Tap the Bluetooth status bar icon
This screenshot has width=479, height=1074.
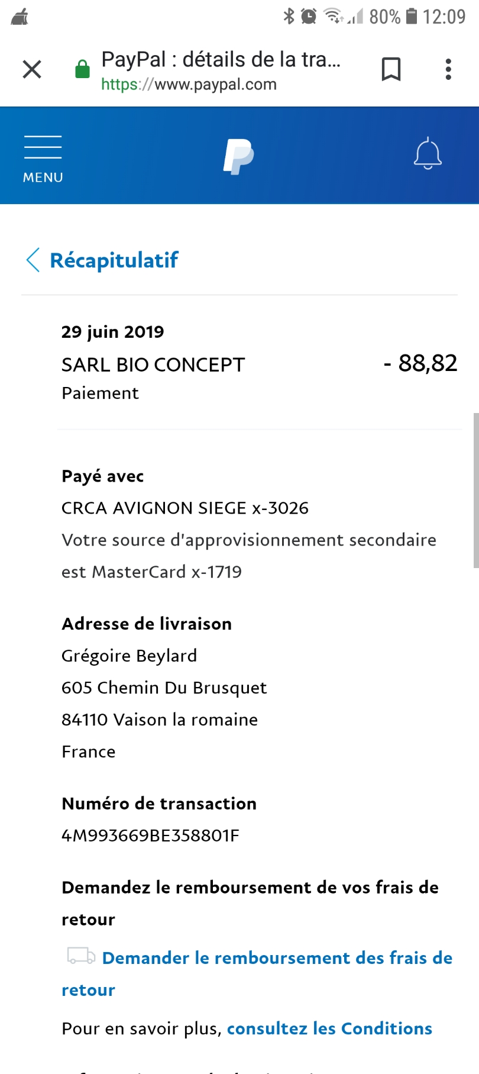[x=289, y=16]
